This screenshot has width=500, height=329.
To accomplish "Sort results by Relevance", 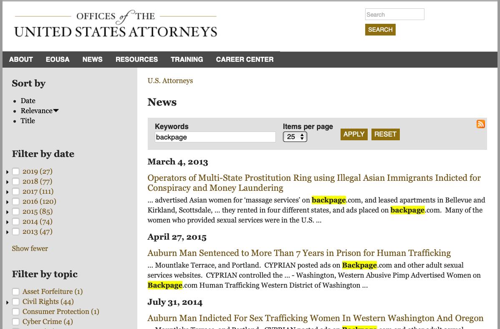I will [37, 111].
